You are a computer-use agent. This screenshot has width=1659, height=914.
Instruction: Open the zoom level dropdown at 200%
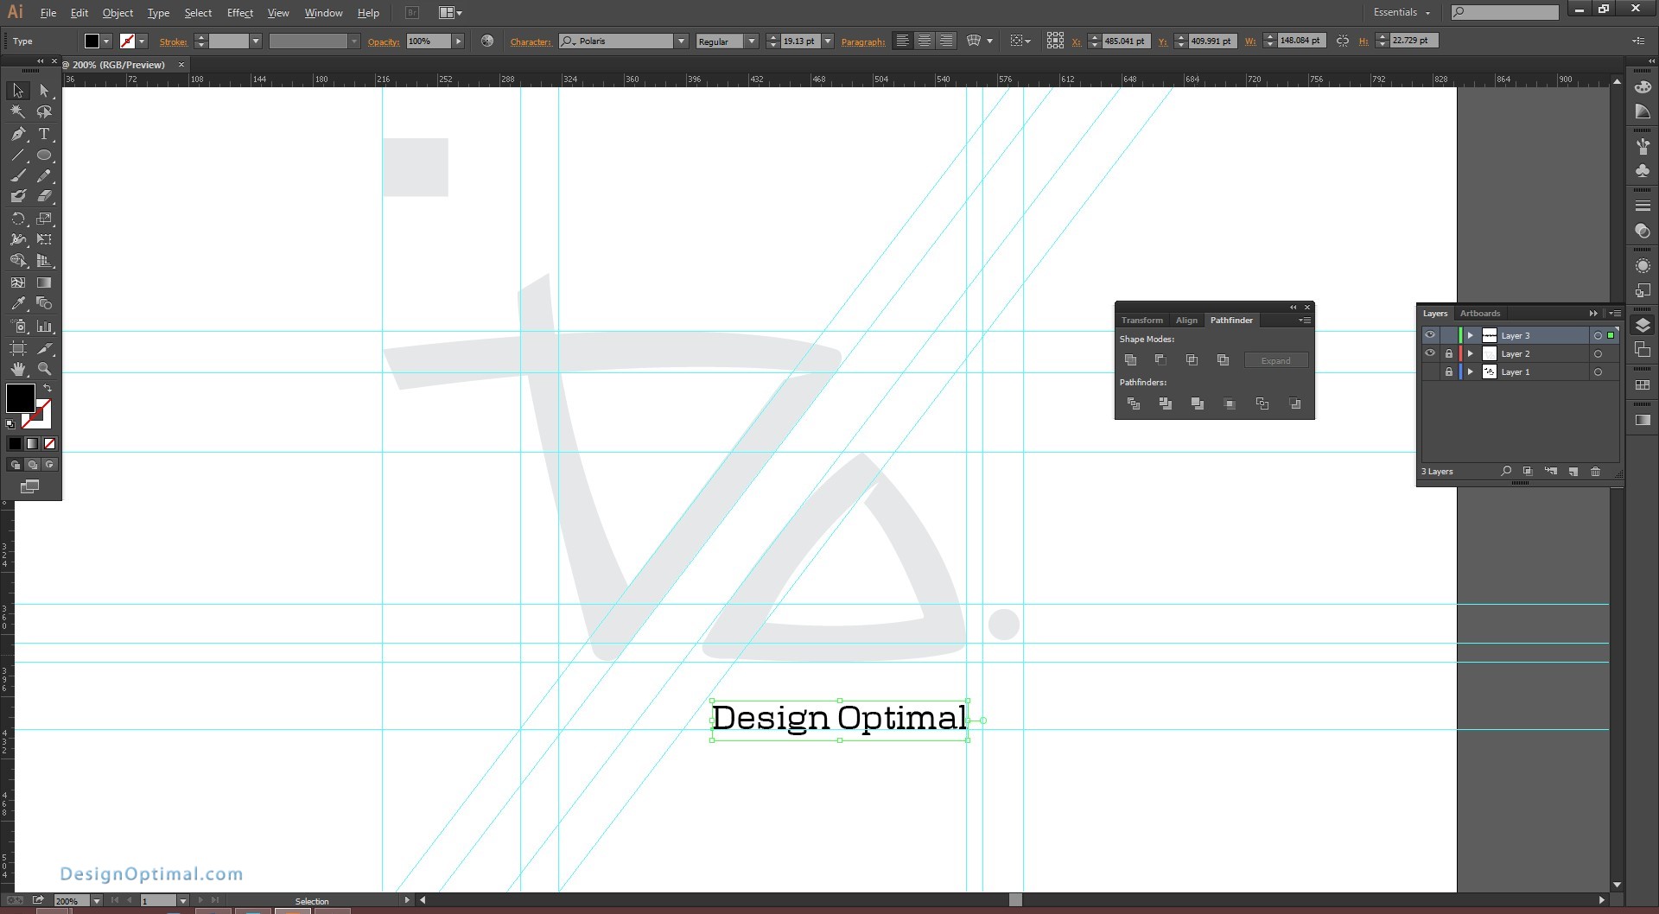97,901
